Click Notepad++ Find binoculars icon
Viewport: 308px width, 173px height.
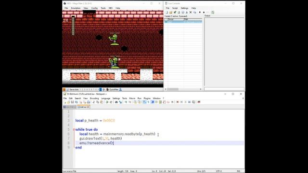[116, 102]
